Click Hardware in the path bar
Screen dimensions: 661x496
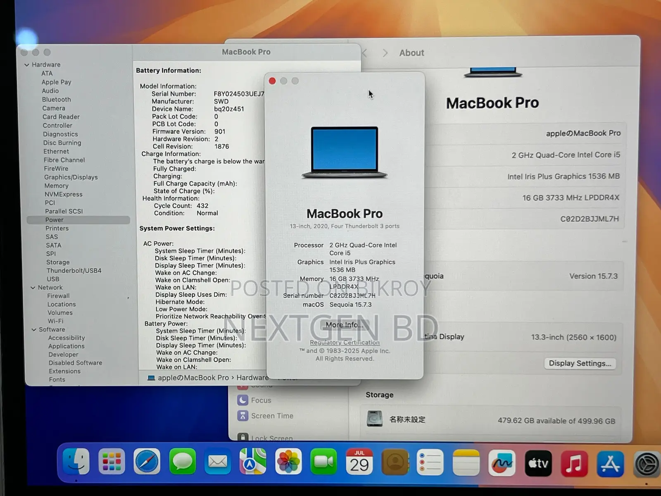click(252, 378)
